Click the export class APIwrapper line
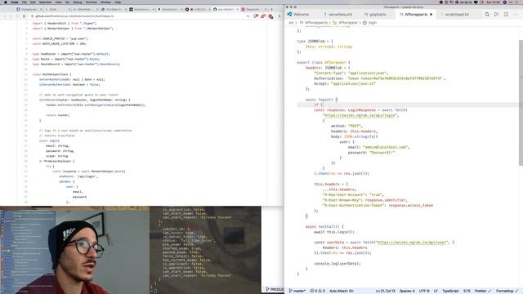523x294 pixels. pyautogui.click(x=324, y=62)
